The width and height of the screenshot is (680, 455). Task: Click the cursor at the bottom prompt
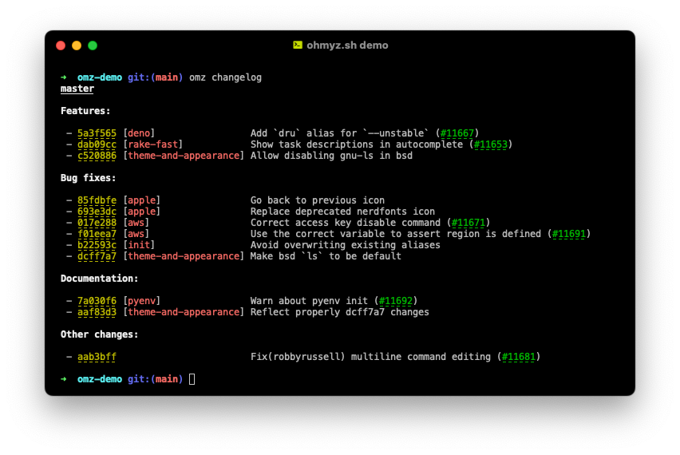tap(192, 379)
